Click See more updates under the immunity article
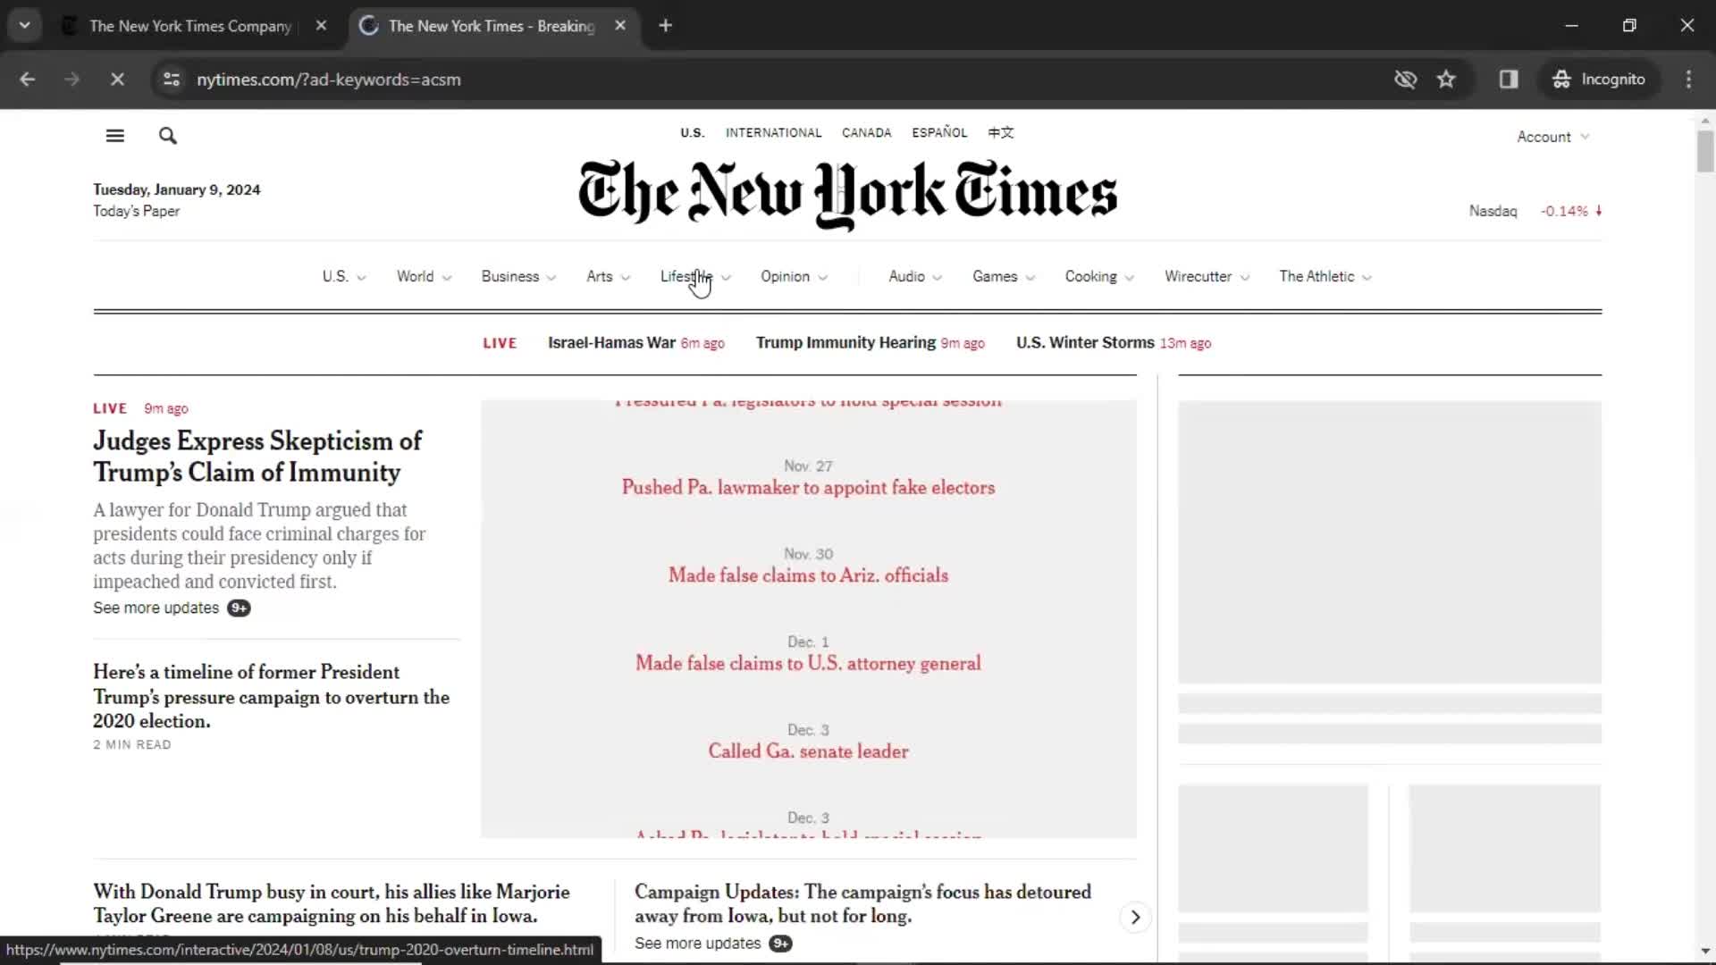Image resolution: width=1716 pixels, height=965 pixels. point(156,608)
